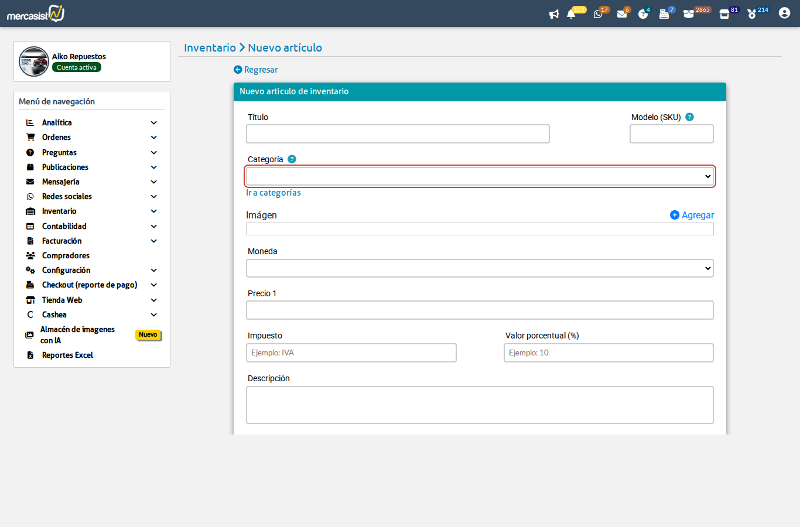Screen dimensions: 800x527
Task: Click the help icon next to Modelo (SKU)
Action: (x=689, y=117)
